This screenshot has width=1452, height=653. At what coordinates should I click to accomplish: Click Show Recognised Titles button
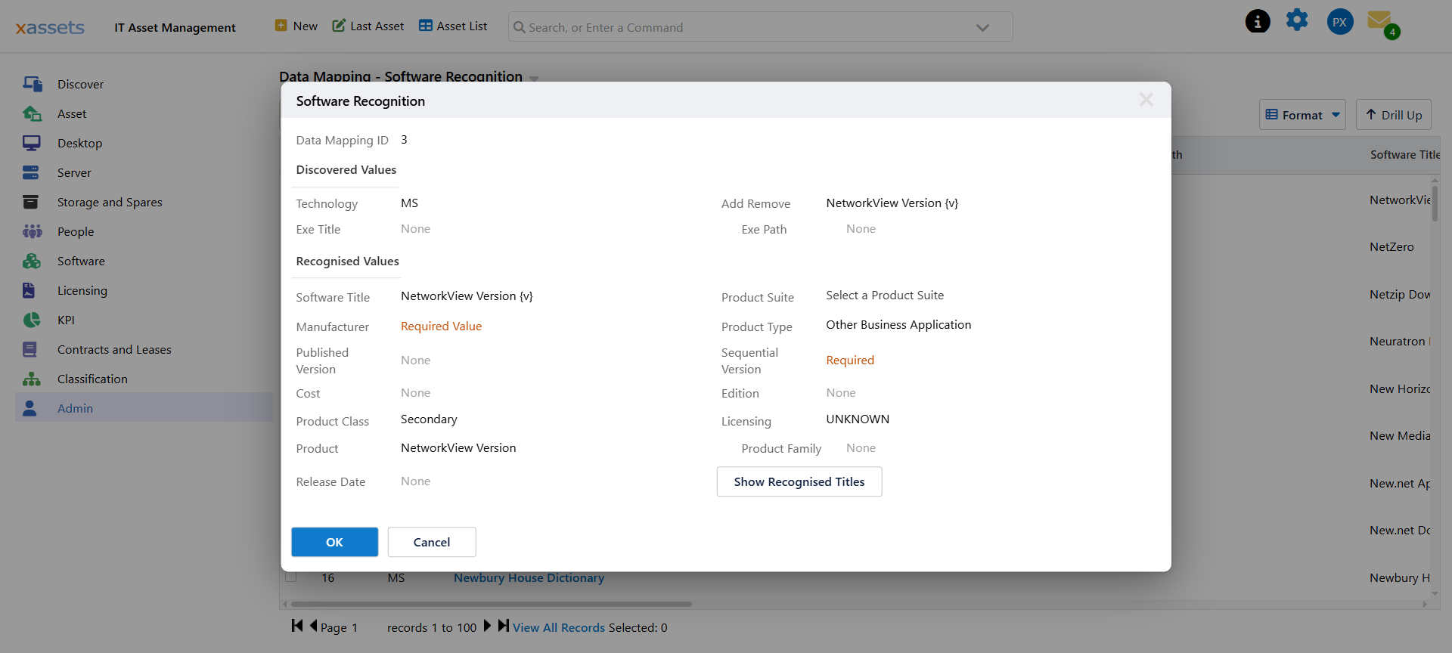(799, 481)
